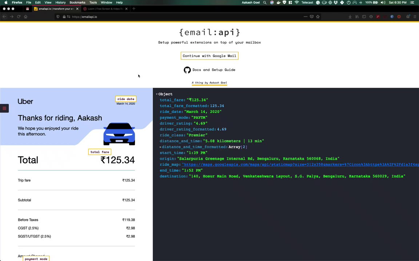Reload the current page

click(19, 17)
